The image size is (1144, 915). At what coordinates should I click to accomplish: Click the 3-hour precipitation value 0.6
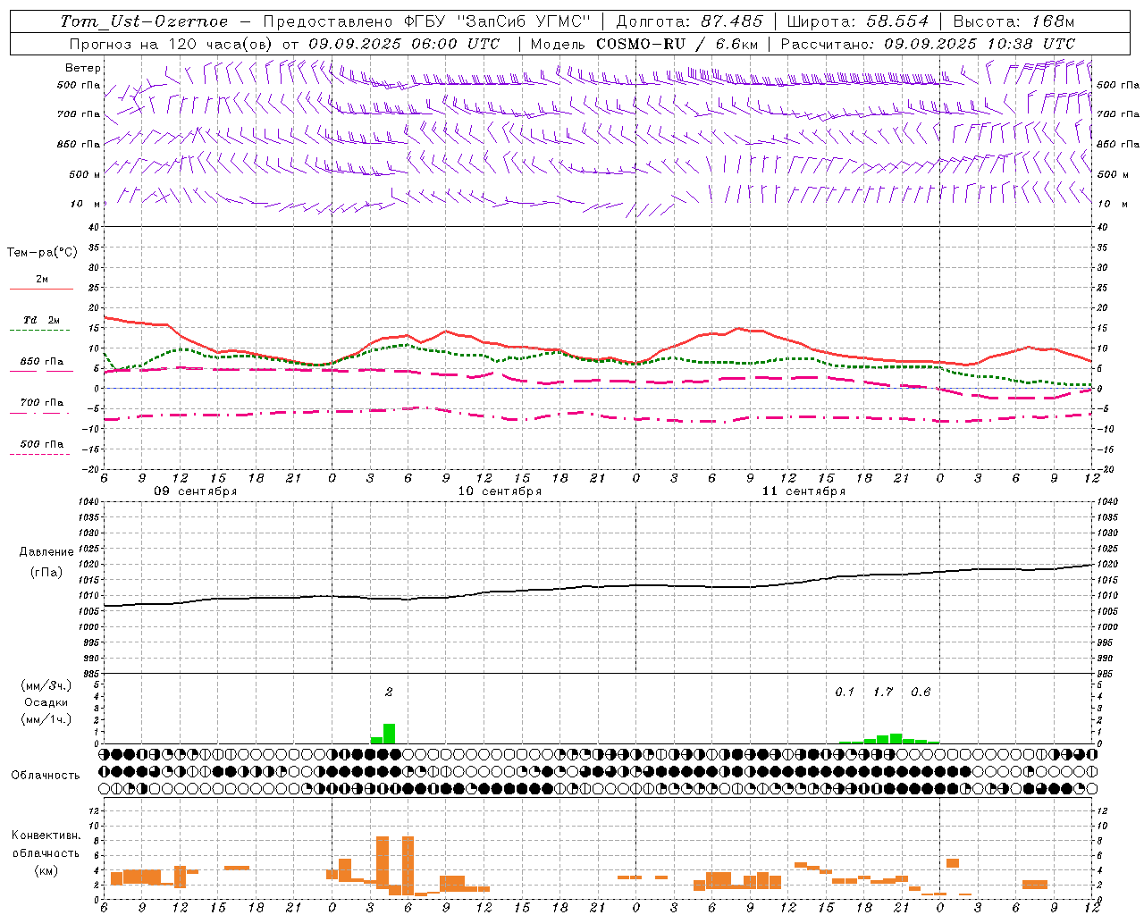tap(921, 693)
